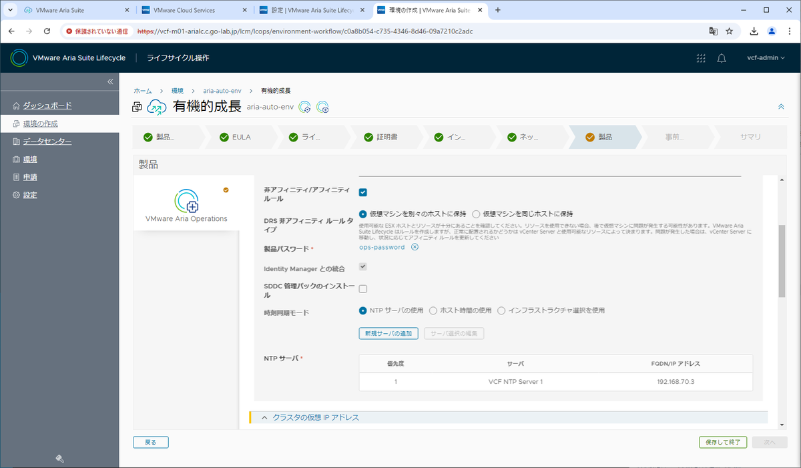Go to the ネッ... network wizard step
This screenshot has height=468, width=801.
(x=531, y=137)
